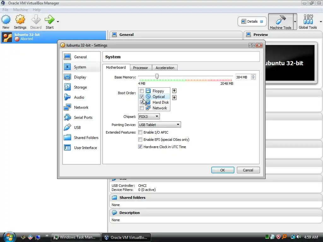The image size is (323, 242).
Task: Toggle Hardware Clock in UTC Time checkbox
Action: coord(140,147)
